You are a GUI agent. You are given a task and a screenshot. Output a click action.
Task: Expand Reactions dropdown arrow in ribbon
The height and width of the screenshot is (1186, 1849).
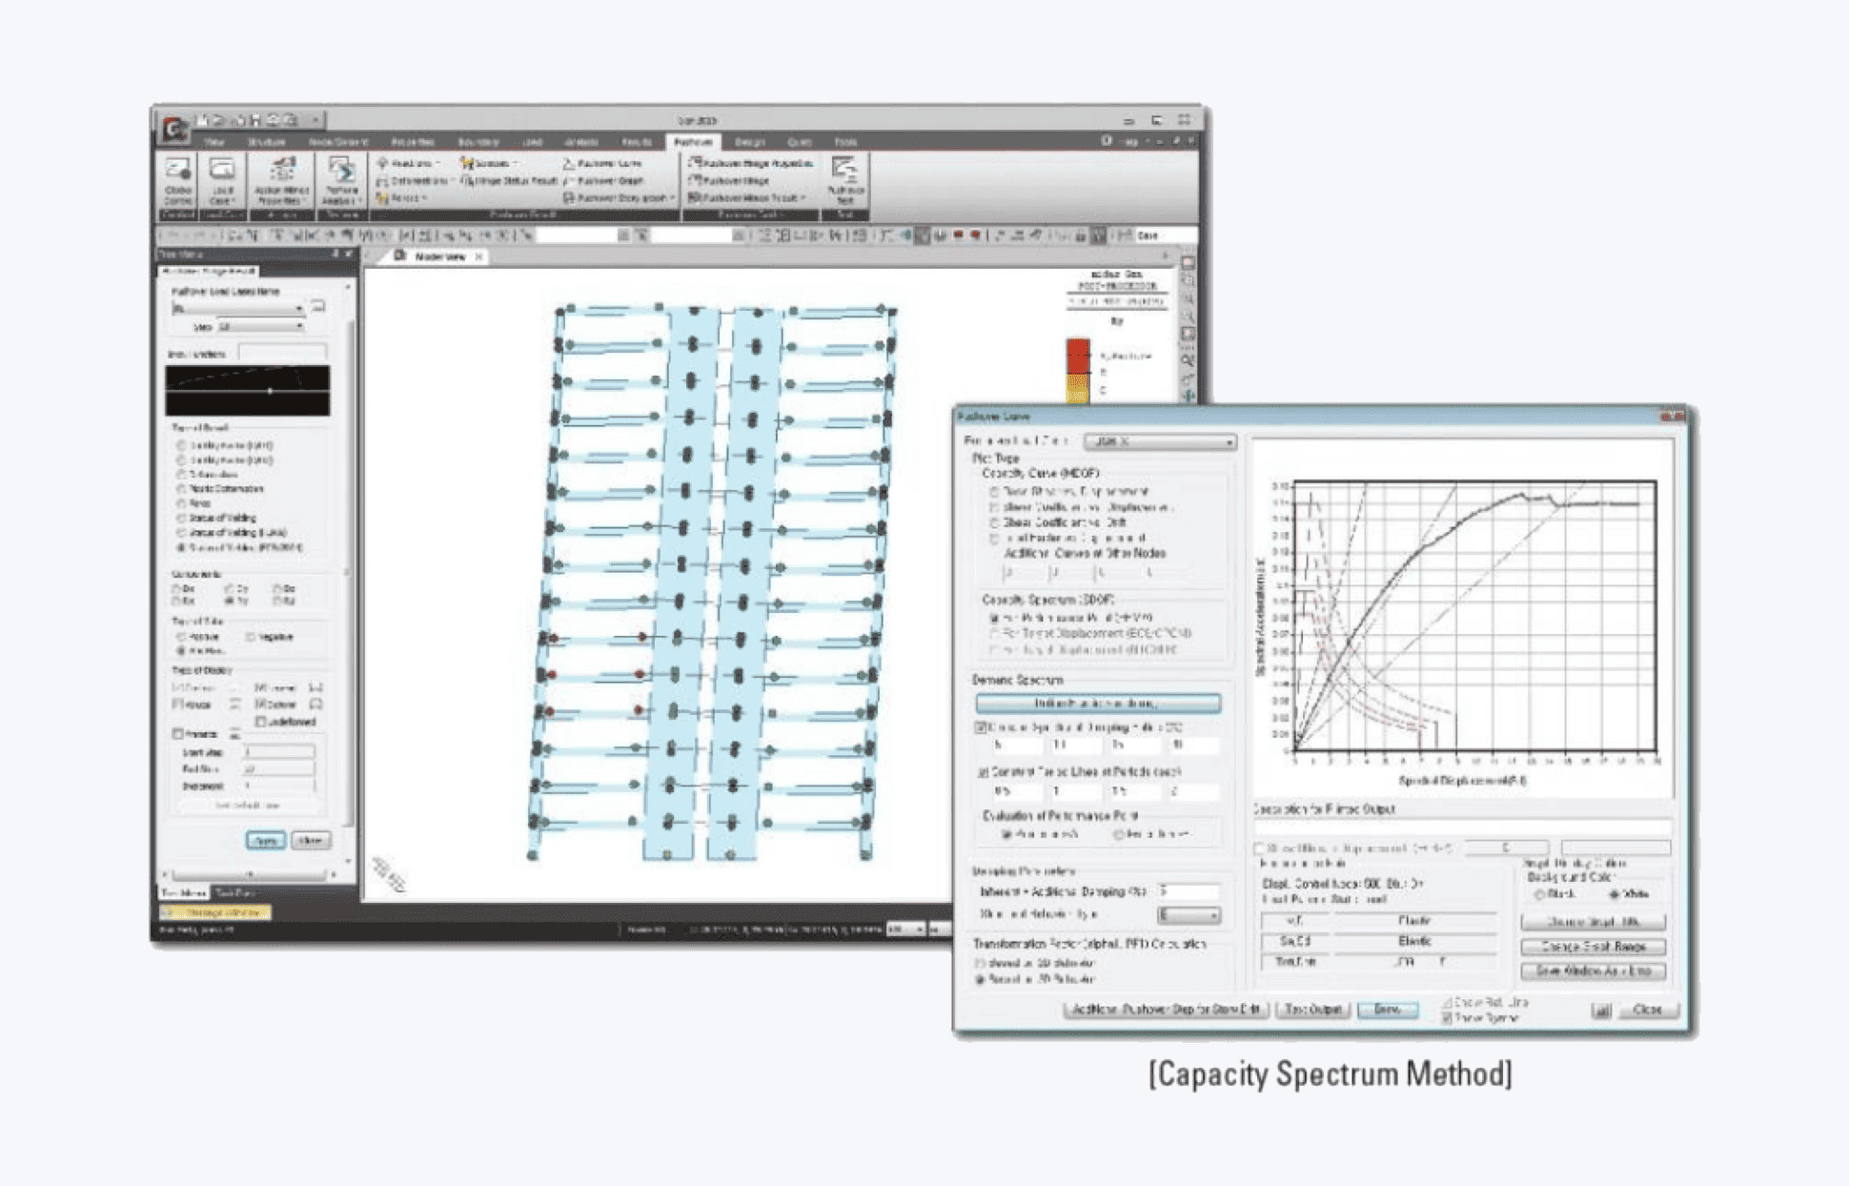pos(437,164)
